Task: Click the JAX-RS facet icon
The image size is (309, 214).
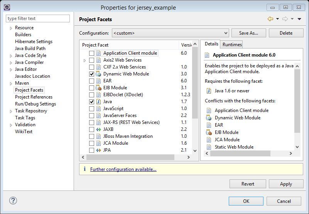Action: pos(98,122)
